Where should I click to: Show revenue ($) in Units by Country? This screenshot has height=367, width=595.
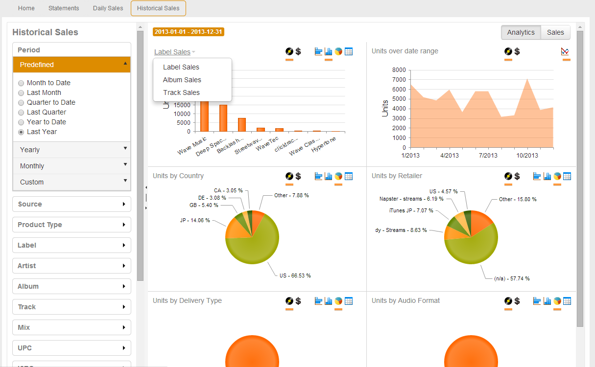click(298, 176)
